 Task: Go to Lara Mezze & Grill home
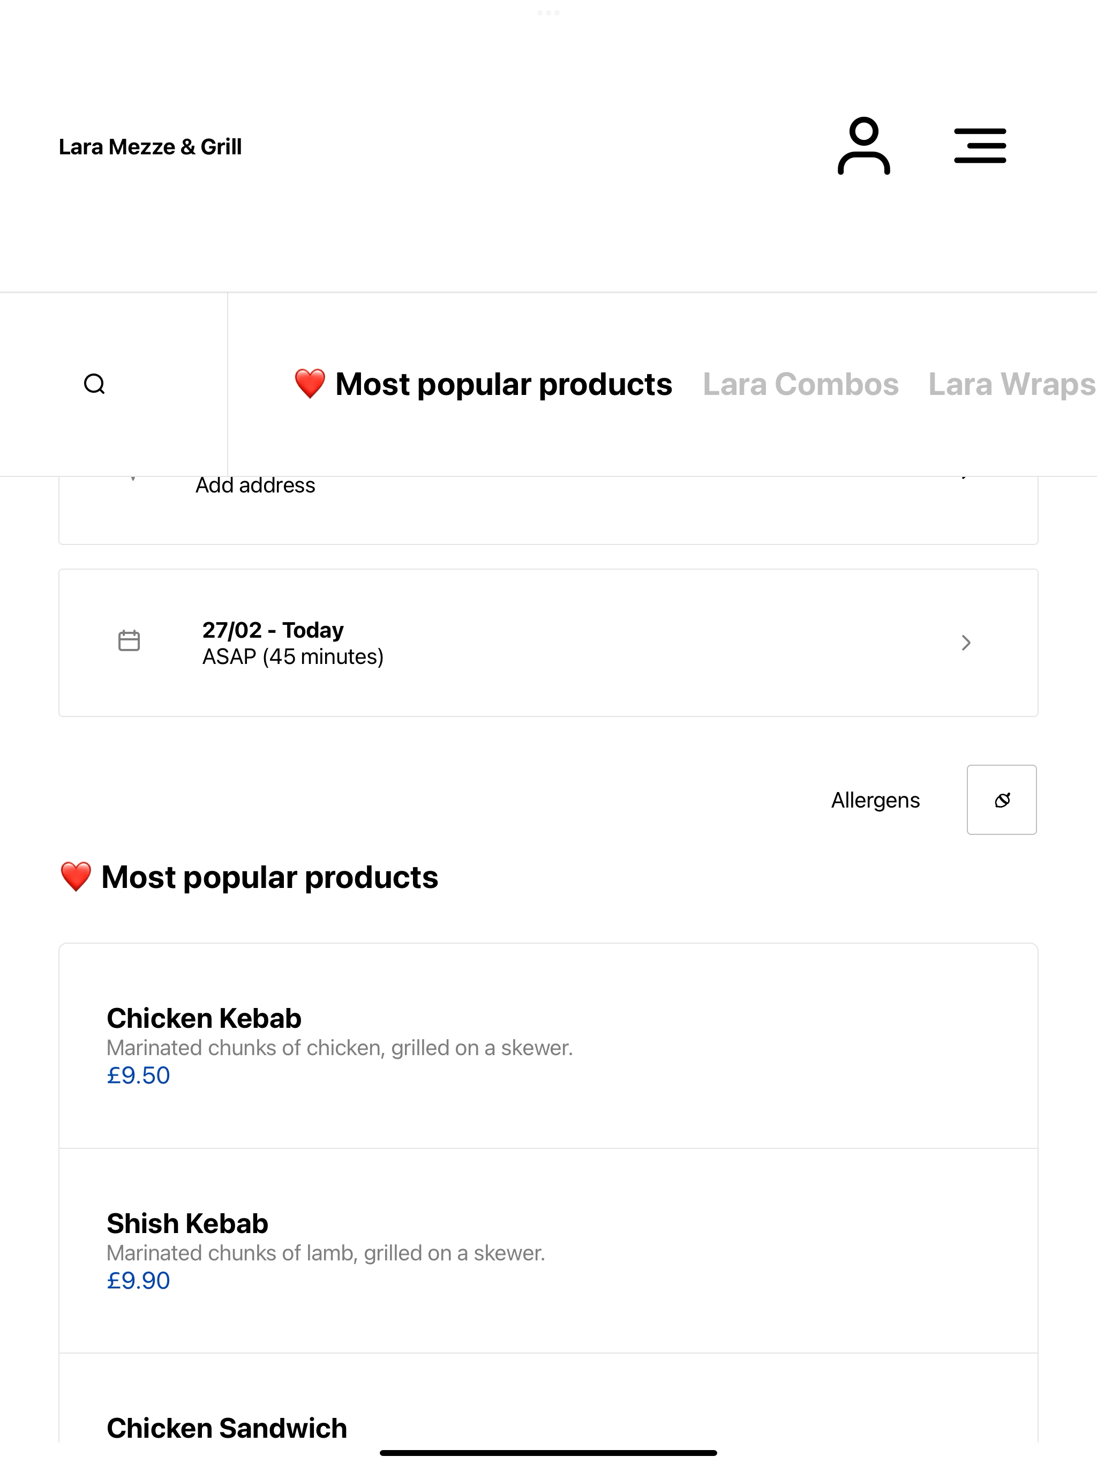point(150,147)
